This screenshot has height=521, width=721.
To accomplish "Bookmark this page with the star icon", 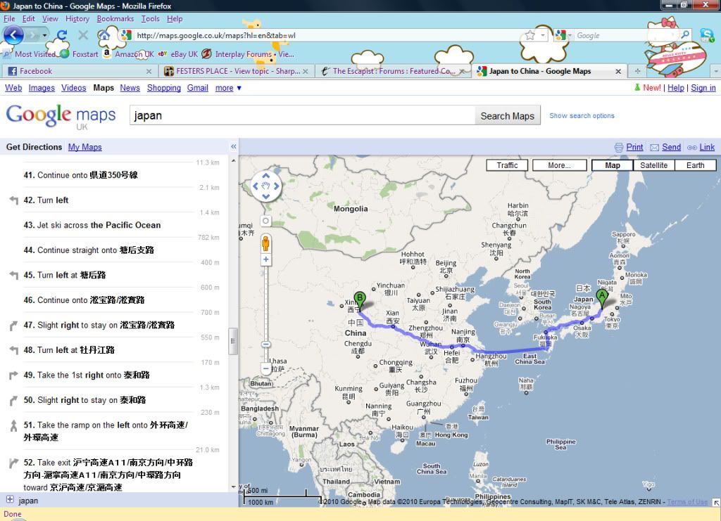I will pos(529,35).
